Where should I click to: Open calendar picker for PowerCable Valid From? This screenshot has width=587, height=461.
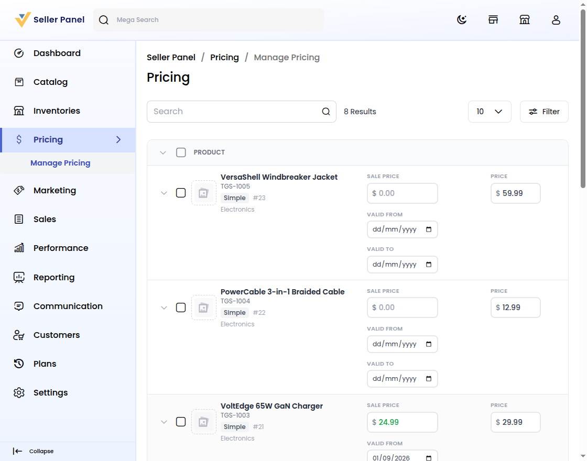pyautogui.click(x=429, y=344)
